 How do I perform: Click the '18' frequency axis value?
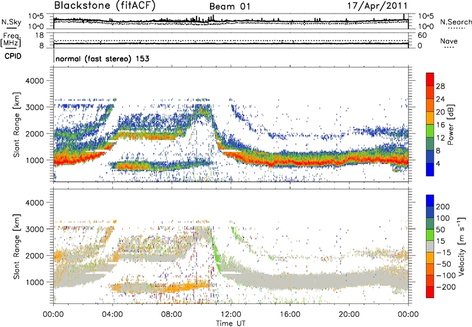tap(40, 35)
